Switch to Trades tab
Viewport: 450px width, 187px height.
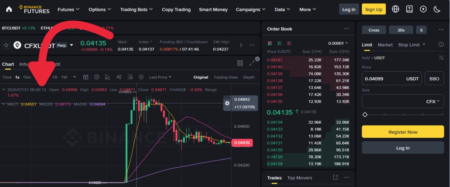click(x=274, y=178)
